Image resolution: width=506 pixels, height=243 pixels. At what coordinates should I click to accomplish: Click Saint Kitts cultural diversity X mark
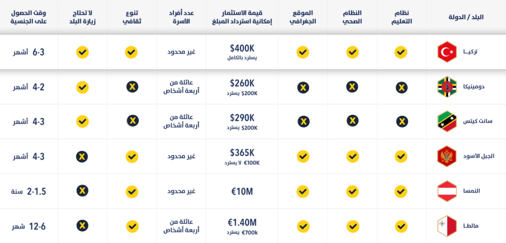132,121
